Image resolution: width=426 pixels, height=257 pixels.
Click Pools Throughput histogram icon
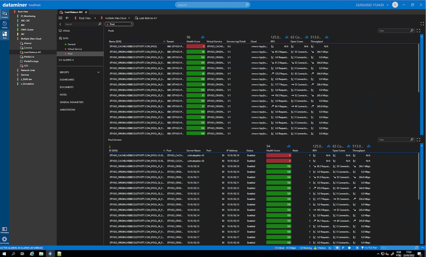326,37
